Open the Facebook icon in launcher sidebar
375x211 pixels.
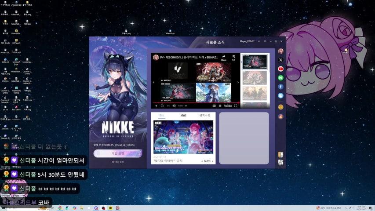pyautogui.click(x=280, y=87)
